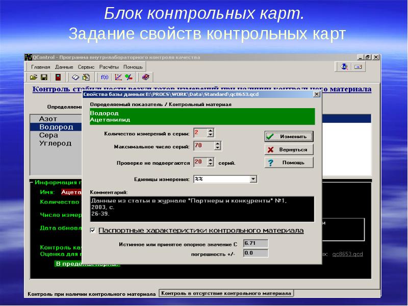The width and height of the screenshot is (408, 306).
Task: Open help via the book toolbar icon
Action: [146, 76]
